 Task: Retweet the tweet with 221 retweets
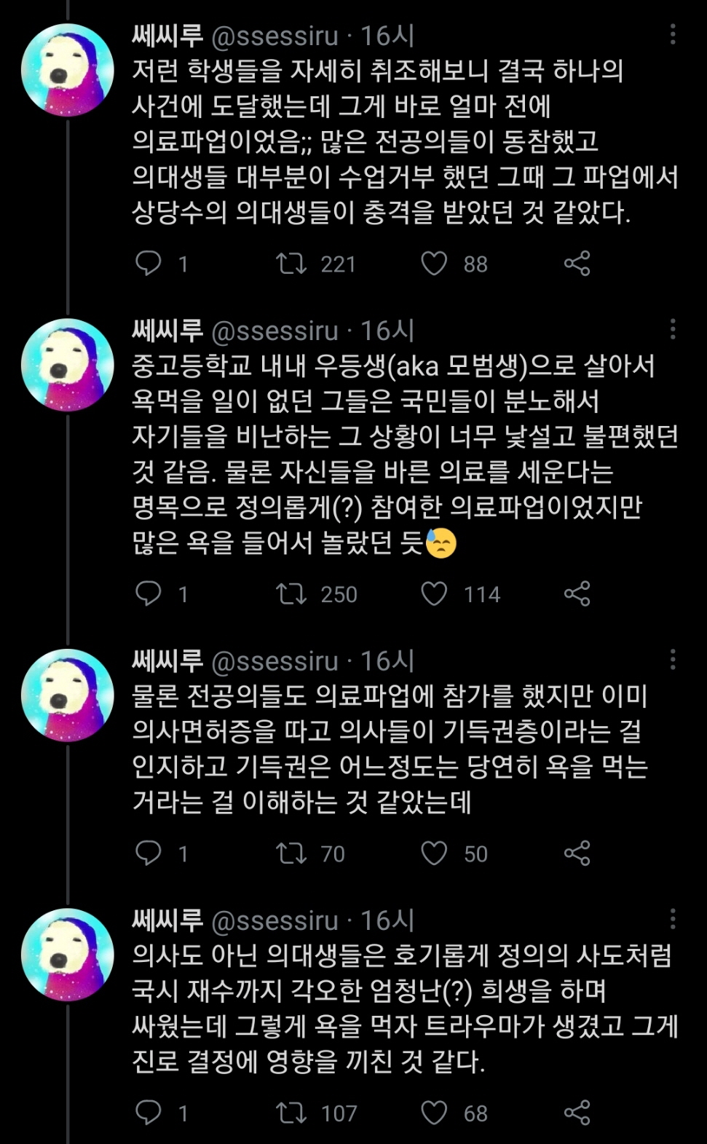(x=291, y=263)
